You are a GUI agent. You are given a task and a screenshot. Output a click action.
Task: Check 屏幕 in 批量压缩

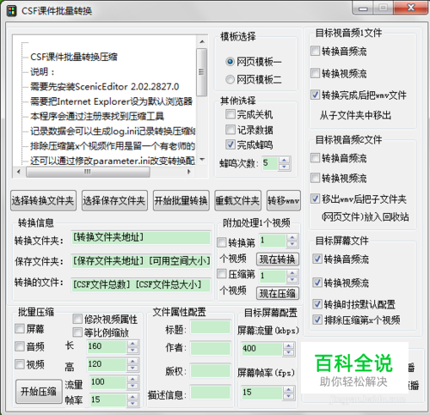tap(20, 329)
